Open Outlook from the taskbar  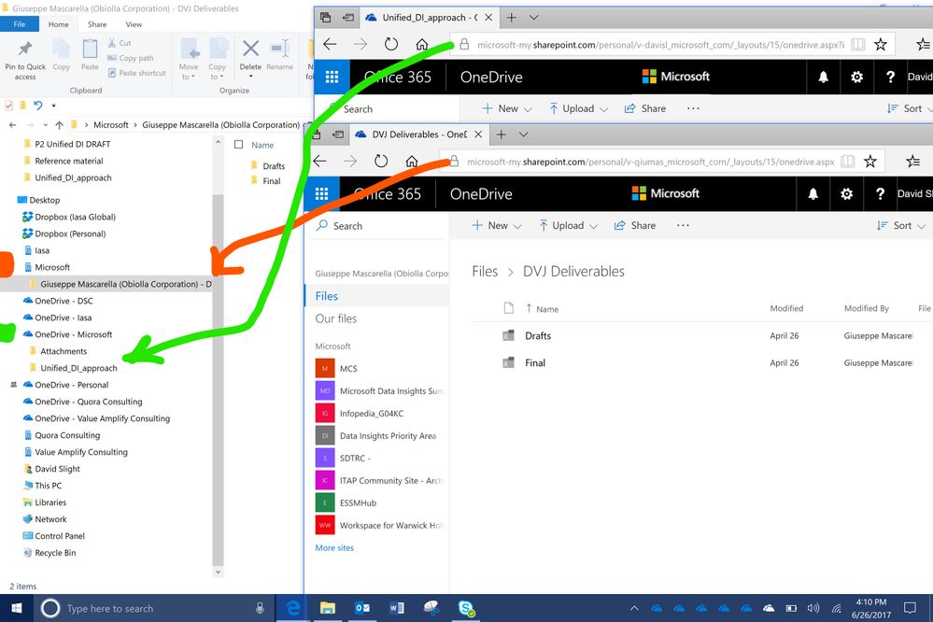[x=361, y=608]
